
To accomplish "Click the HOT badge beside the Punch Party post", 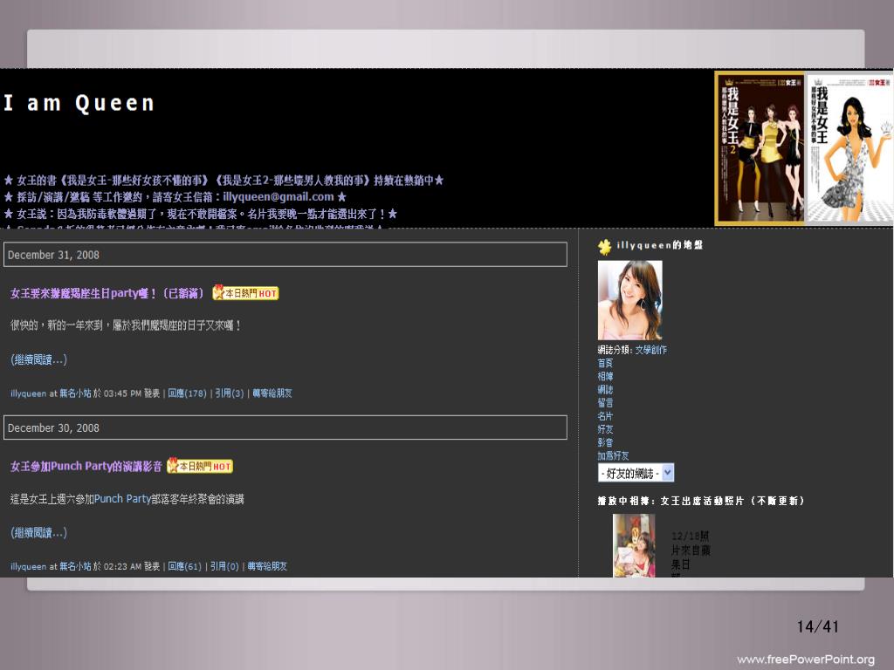I will (200, 466).
